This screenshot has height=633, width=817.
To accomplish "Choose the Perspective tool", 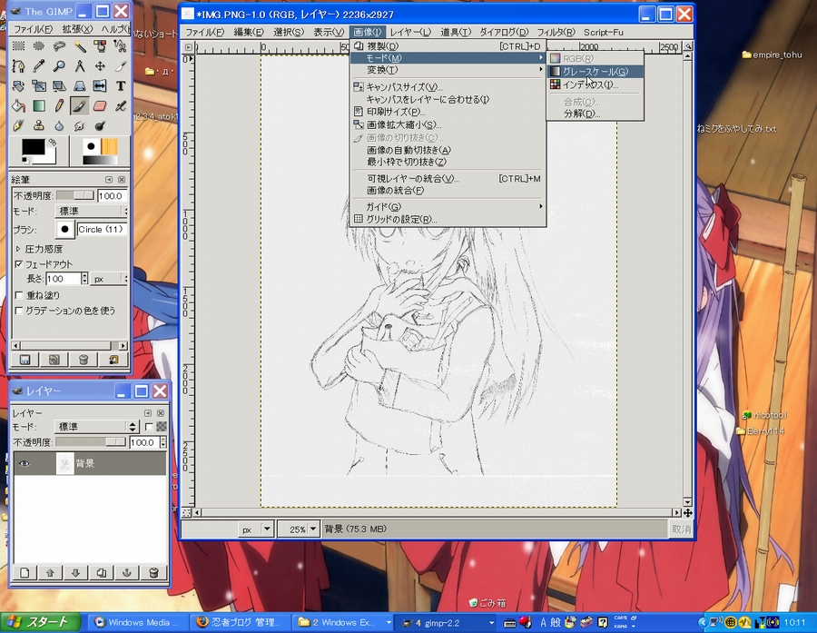I will pyautogui.click(x=79, y=86).
